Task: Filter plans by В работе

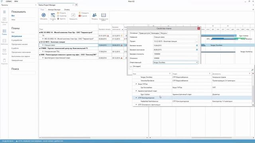Action: tap(15, 48)
